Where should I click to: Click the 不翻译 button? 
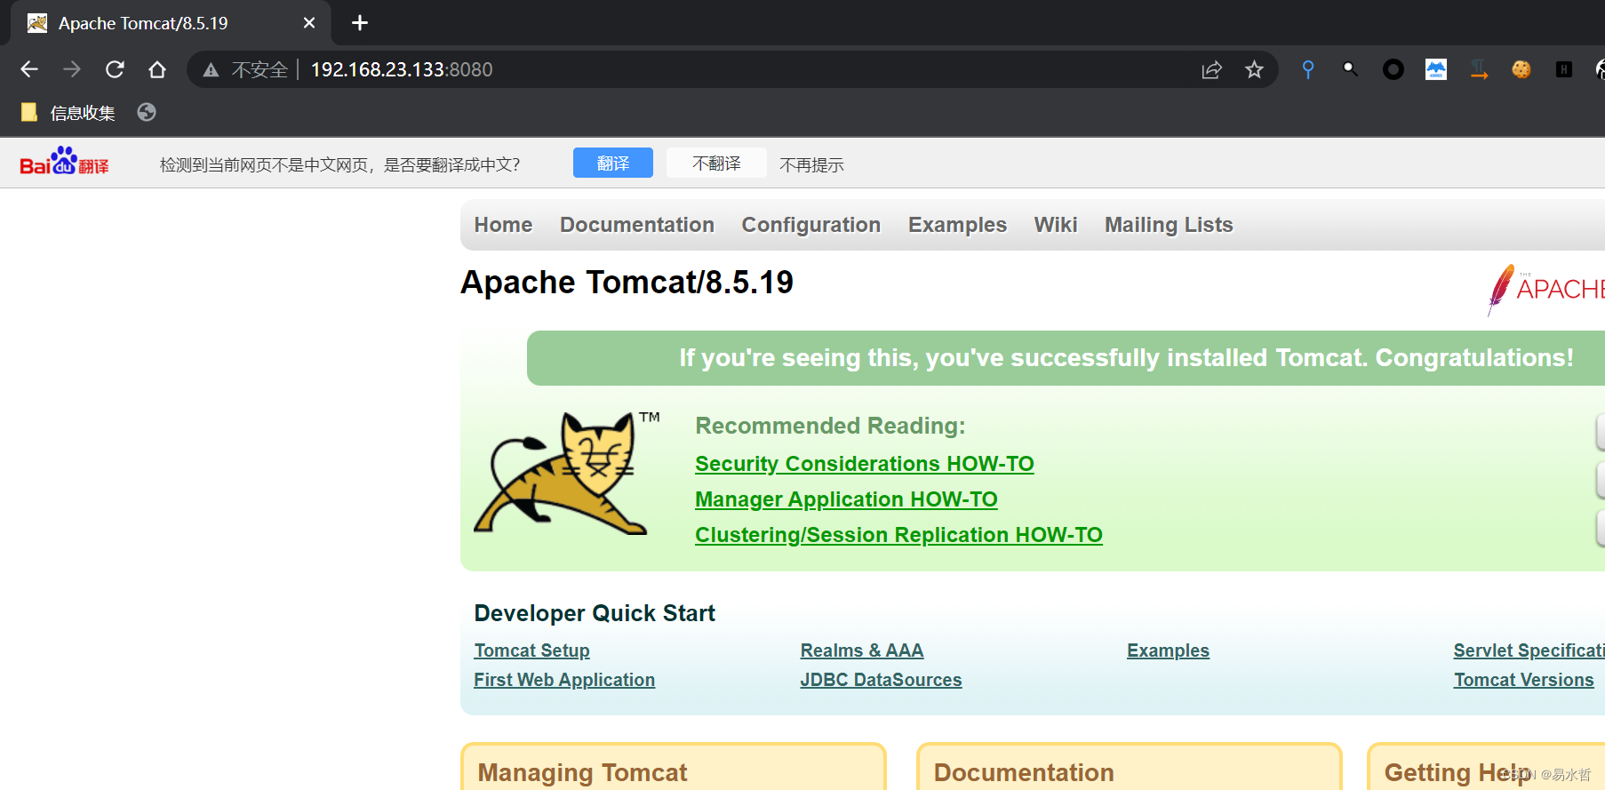point(716,164)
